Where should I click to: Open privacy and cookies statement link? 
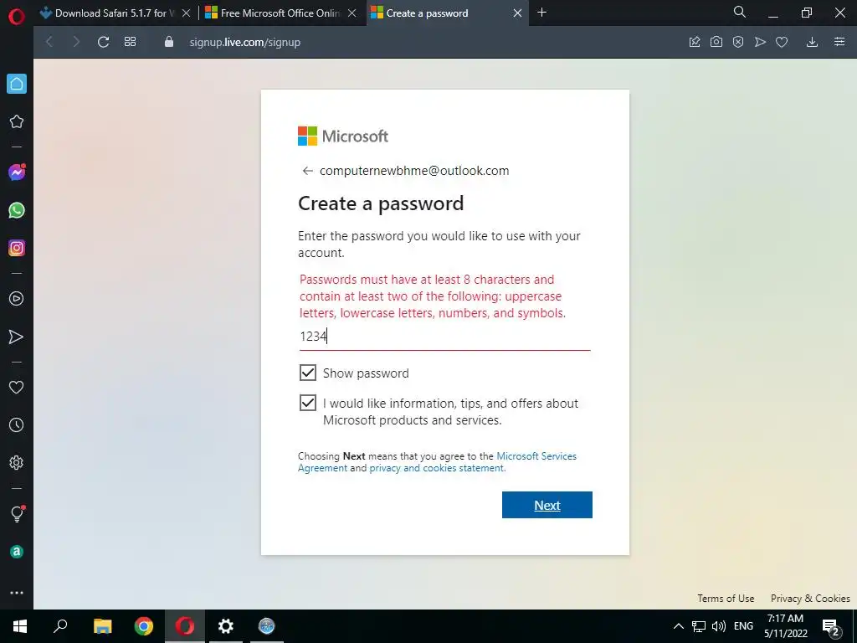(437, 468)
